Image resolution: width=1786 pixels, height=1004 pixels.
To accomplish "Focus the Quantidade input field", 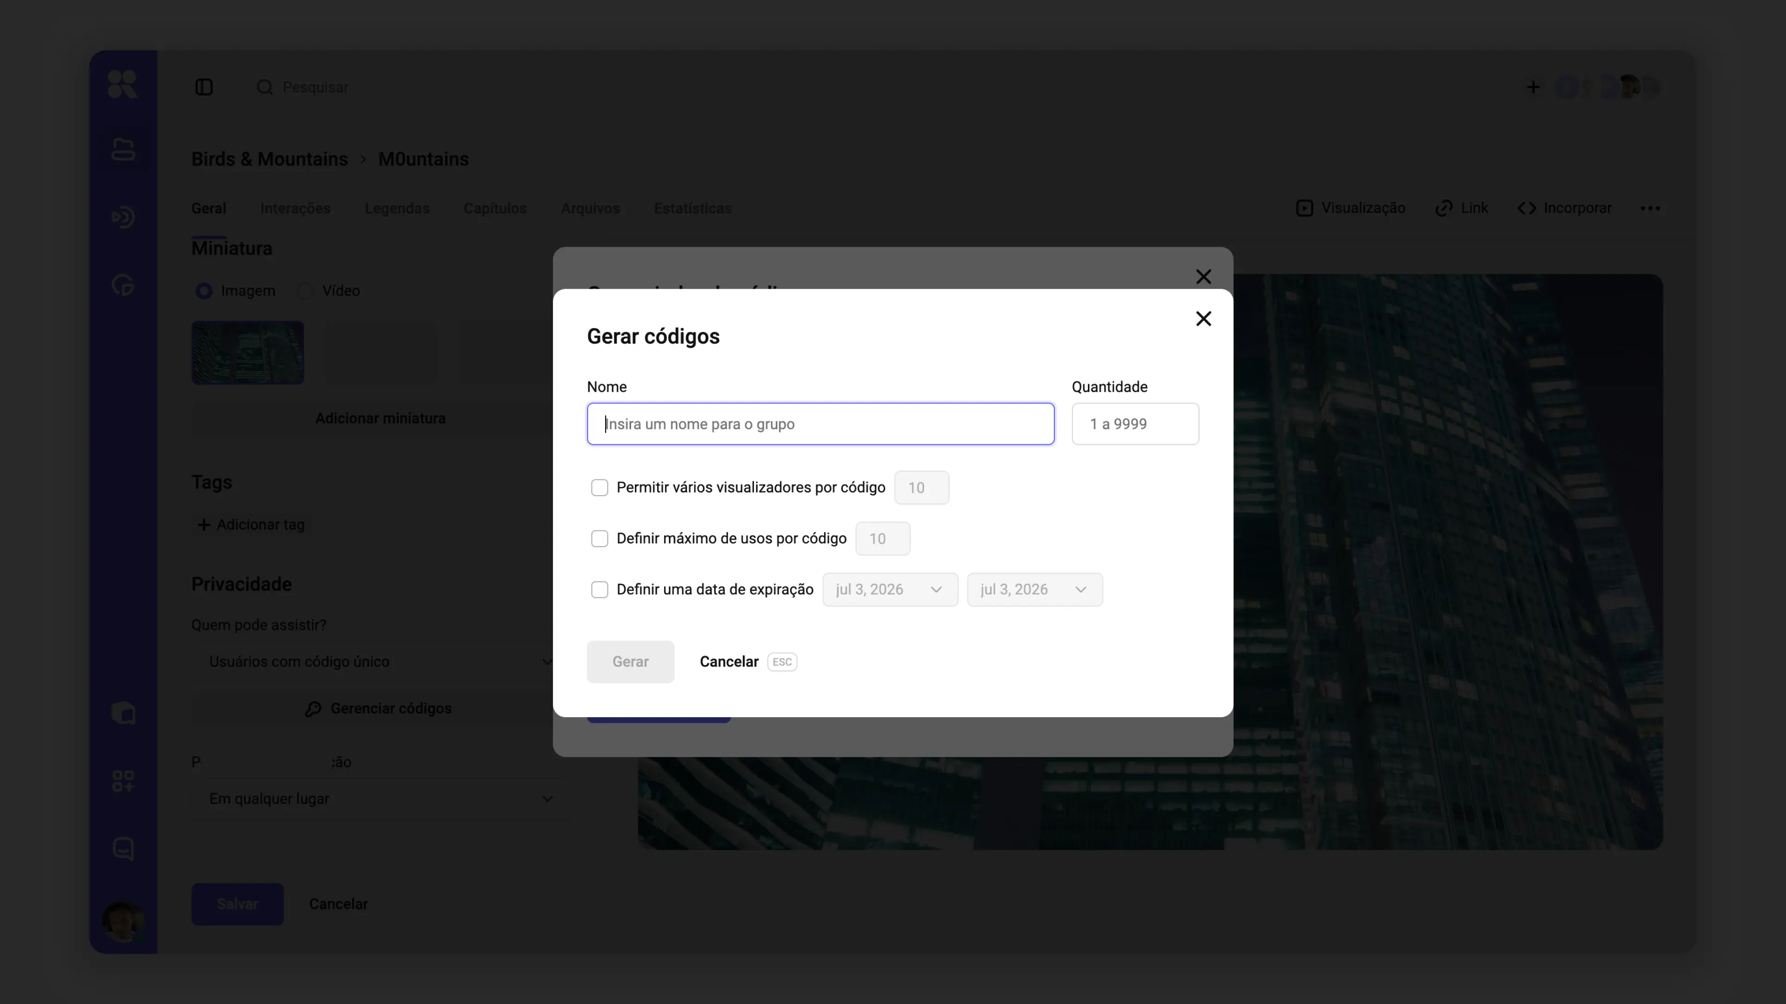I will 1135,424.
